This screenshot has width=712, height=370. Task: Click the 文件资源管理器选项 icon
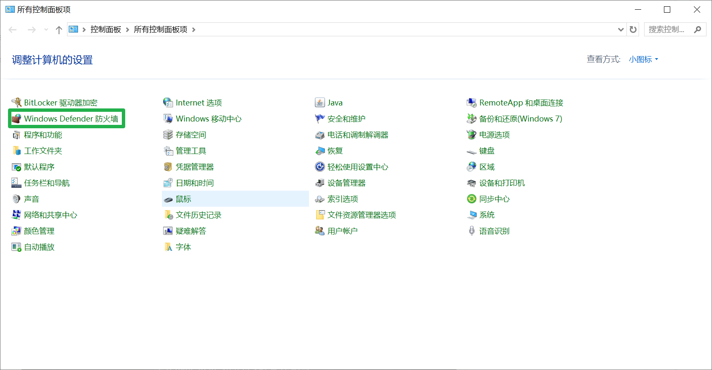320,215
